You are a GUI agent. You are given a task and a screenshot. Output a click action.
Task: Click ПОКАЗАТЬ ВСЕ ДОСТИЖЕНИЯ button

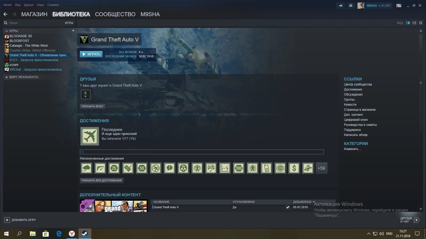click(101, 180)
